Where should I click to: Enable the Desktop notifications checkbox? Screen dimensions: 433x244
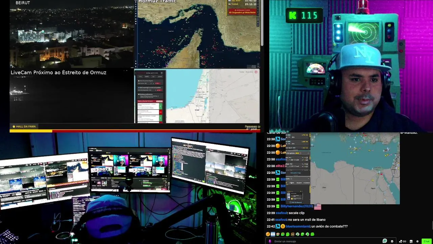click(139, 94)
